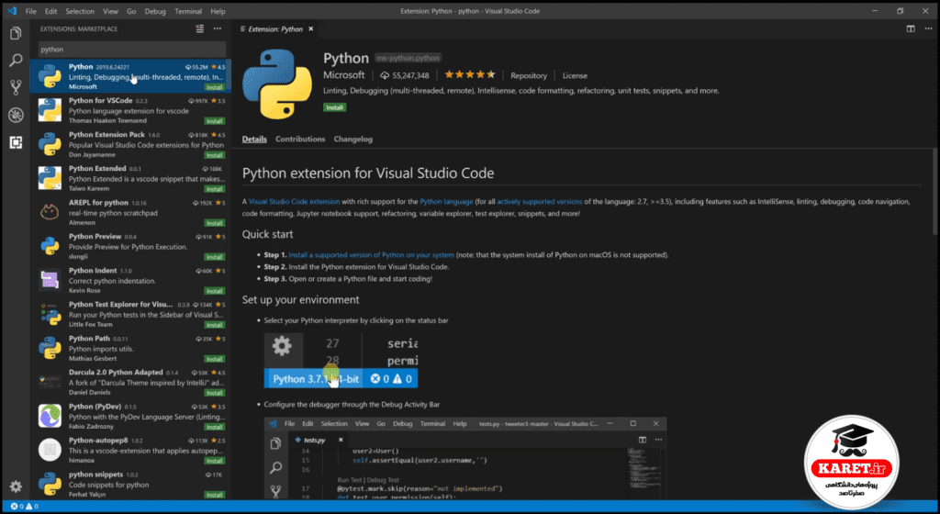Image resolution: width=940 pixels, height=514 pixels.
Task: Select Python Extension Pack list item
Action: [x=130, y=144]
